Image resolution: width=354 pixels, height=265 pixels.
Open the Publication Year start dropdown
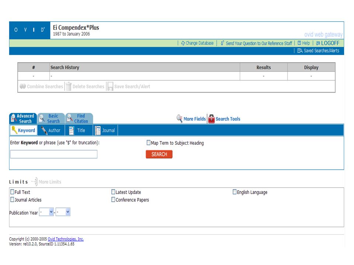coord(46,212)
